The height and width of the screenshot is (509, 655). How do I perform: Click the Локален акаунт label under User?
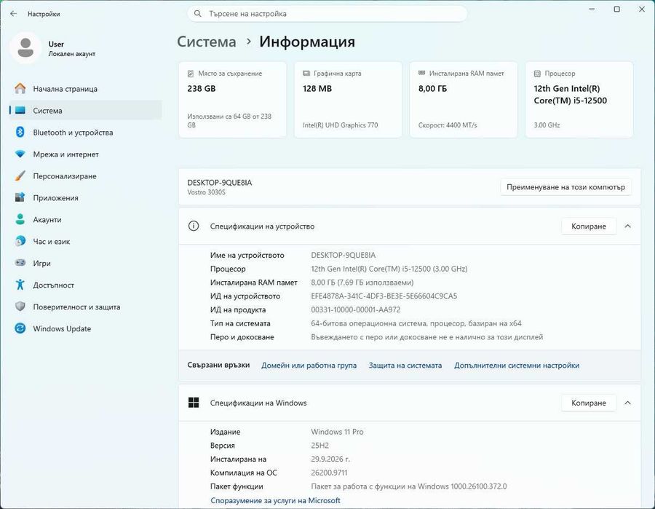pos(72,54)
